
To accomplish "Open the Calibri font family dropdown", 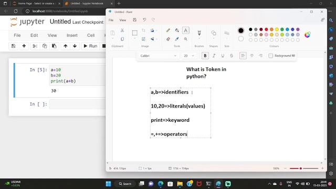I will pos(158,56).
